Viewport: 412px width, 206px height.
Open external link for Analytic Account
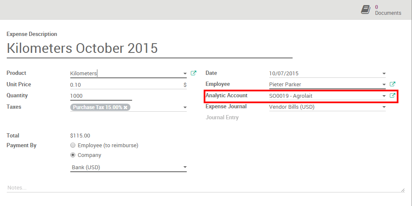point(392,96)
